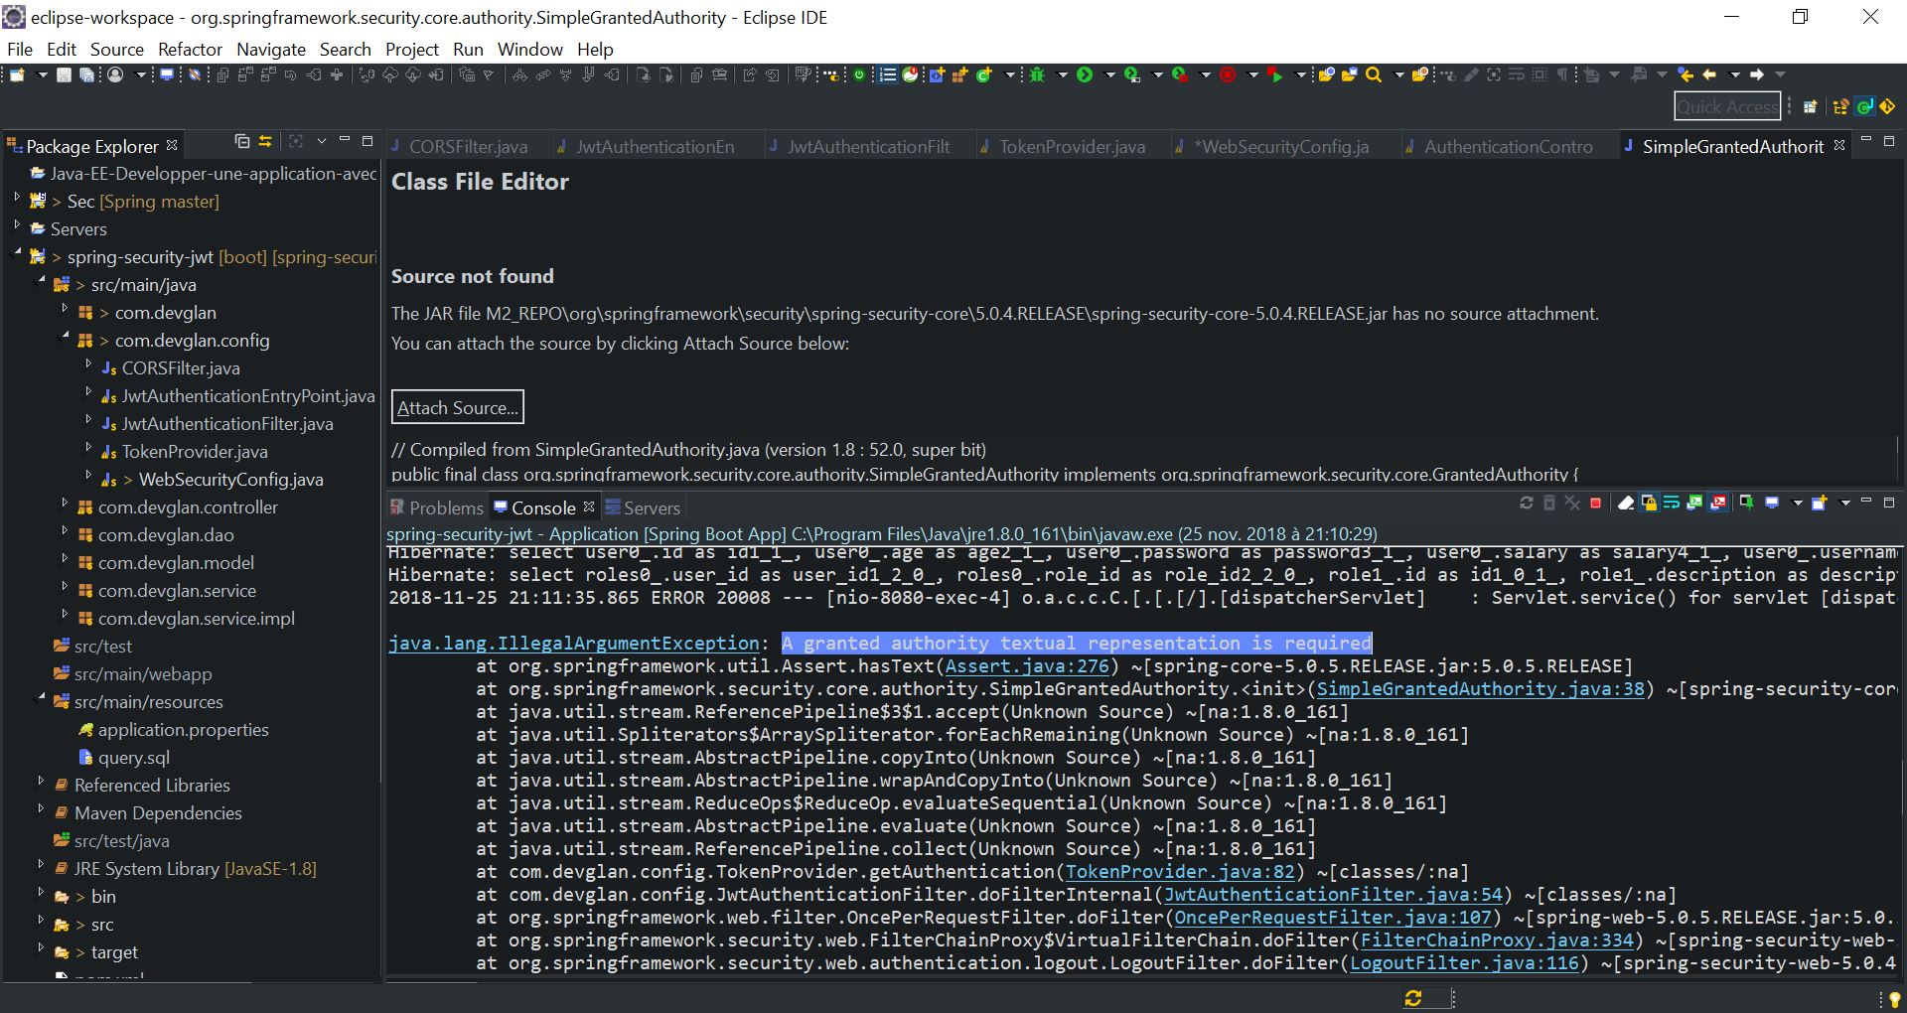Clear the Console output
Image resolution: width=1907 pixels, height=1013 pixels.
[x=1626, y=503]
